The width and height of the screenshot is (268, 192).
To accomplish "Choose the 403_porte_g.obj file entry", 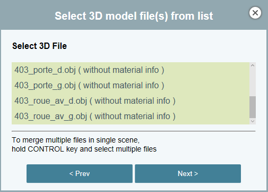I will [131, 86].
